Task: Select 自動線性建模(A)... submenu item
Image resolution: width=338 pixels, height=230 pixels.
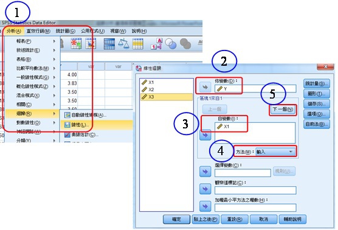Action: pos(97,115)
